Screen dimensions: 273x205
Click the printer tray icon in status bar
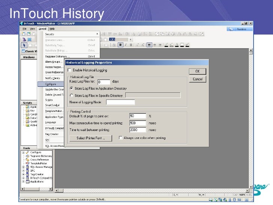coord(211,200)
